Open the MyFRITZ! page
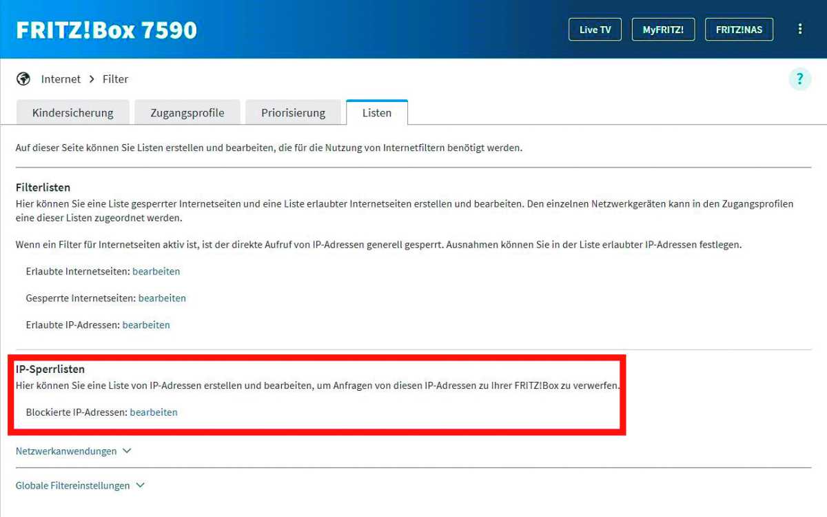 tap(663, 30)
